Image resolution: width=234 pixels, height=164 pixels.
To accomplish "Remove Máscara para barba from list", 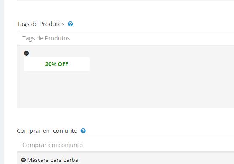I will pos(24,160).
